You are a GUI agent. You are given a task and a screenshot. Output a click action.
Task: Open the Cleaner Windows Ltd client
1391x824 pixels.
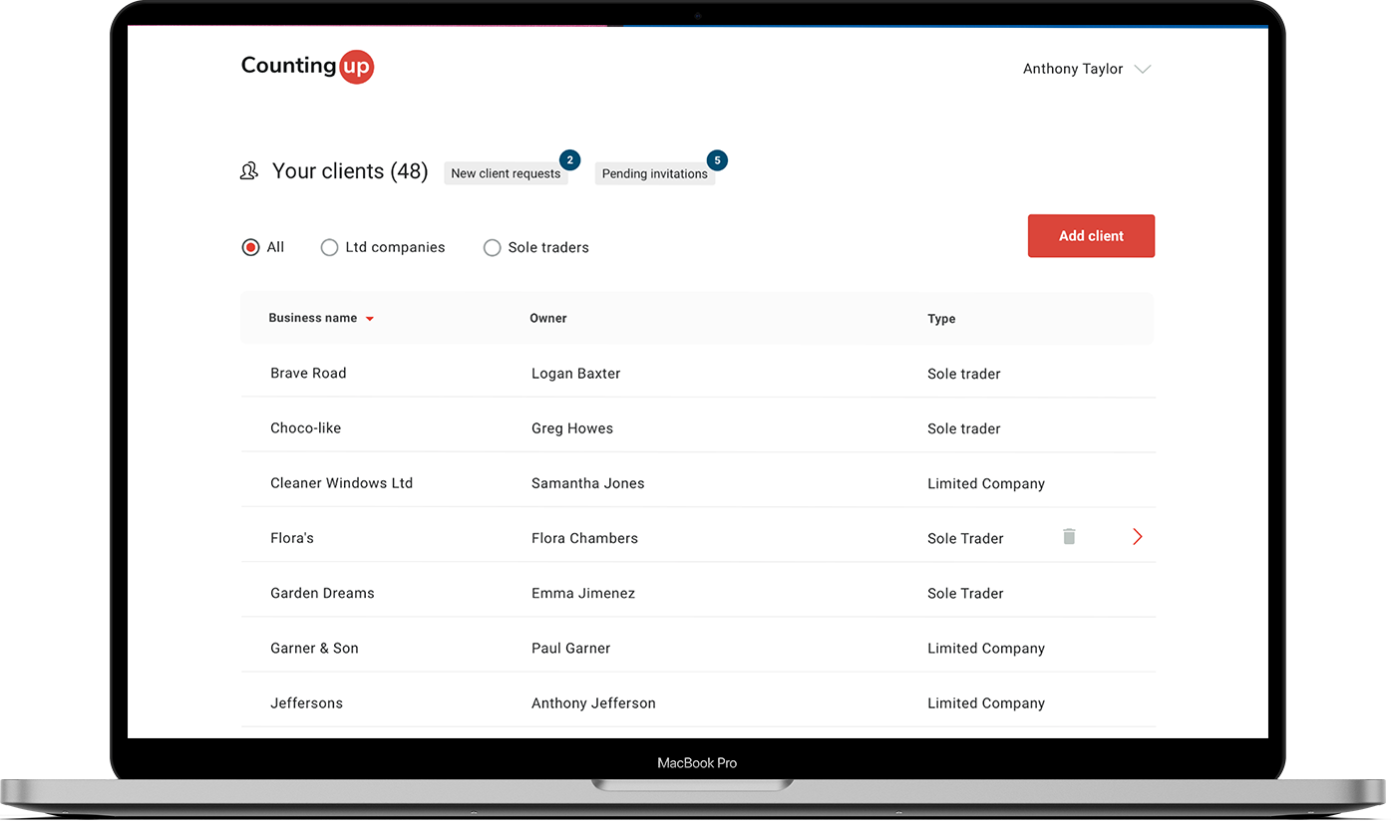pyautogui.click(x=341, y=482)
